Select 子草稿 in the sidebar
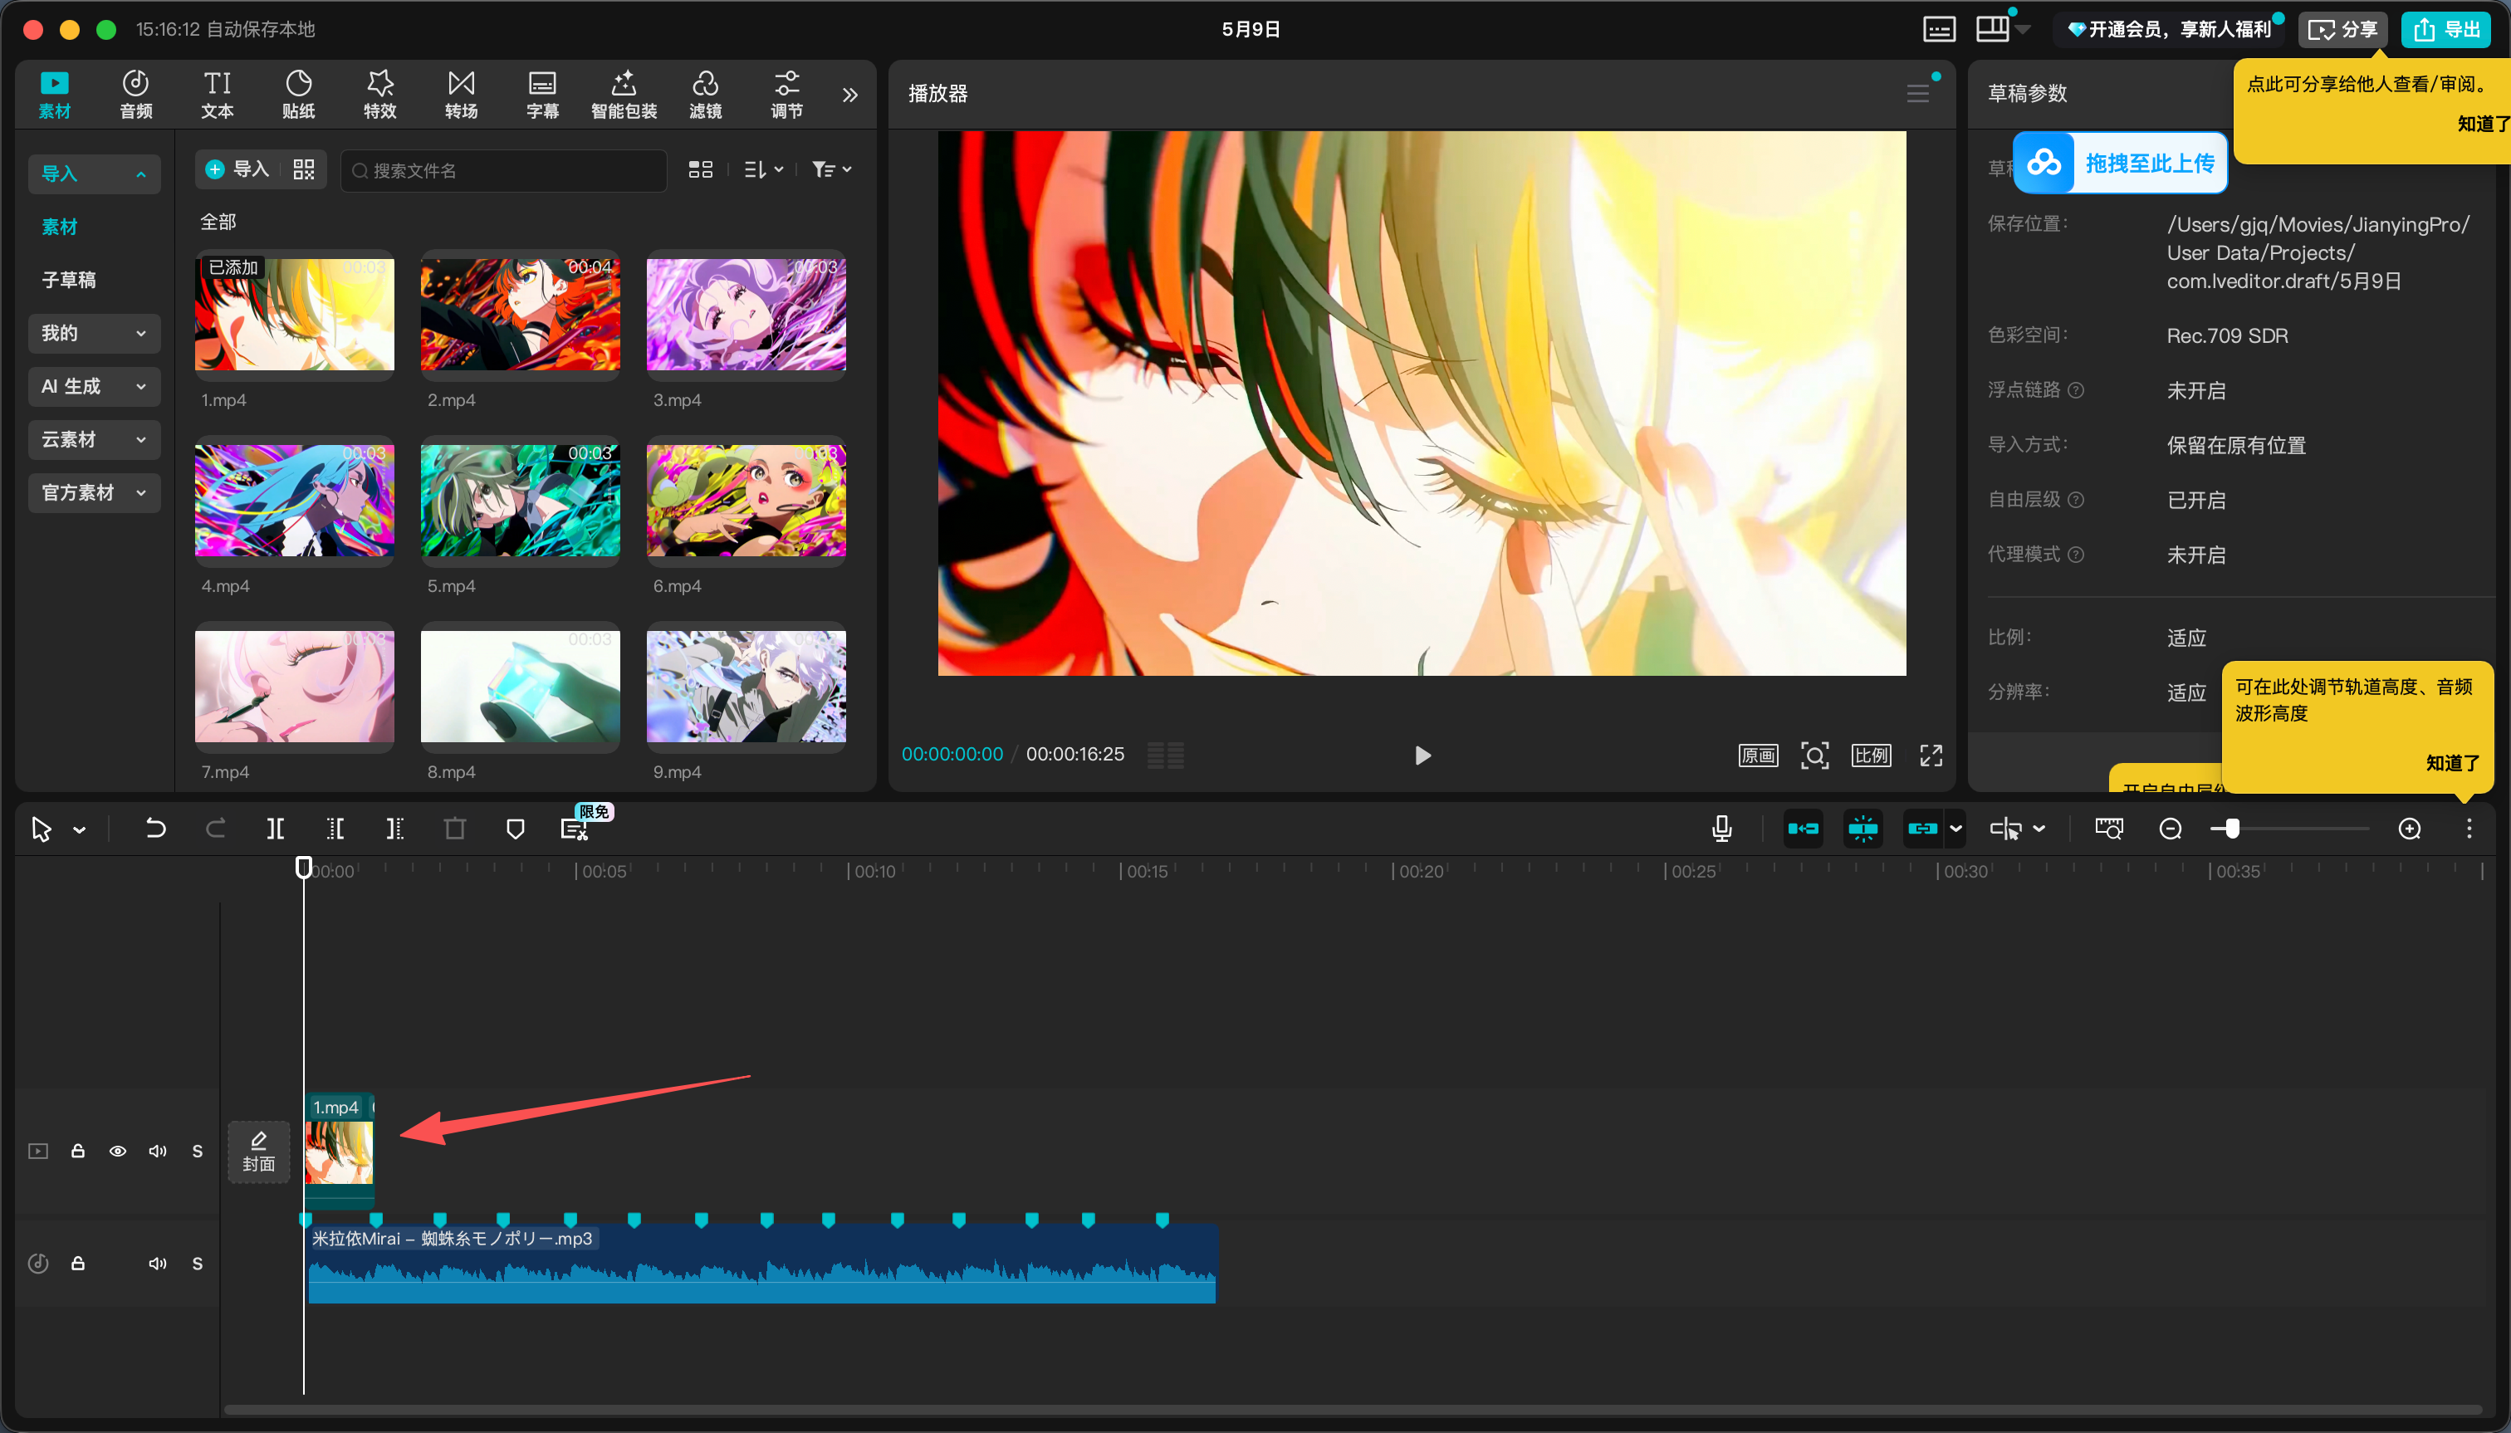The height and width of the screenshot is (1433, 2511). coord(69,280)
